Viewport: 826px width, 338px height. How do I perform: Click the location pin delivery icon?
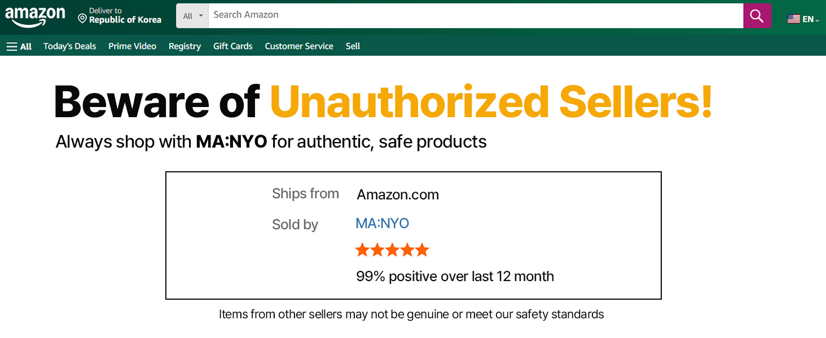click(x=82, y=19)
